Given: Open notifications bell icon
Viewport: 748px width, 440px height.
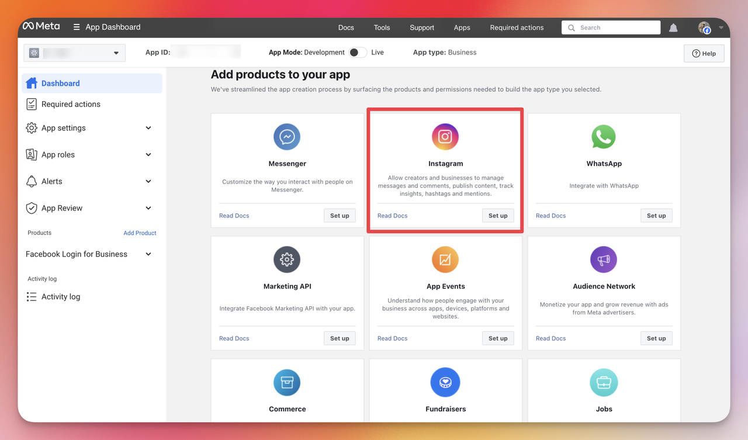Looking at the screenshot, I should tap(673, 27).
